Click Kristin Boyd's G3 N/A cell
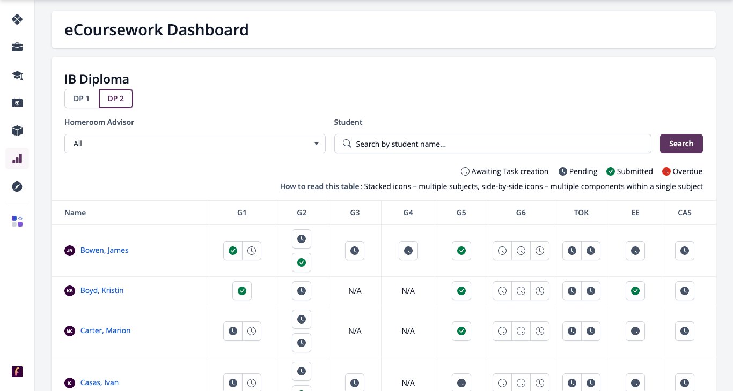The width and height of the screenshot is (733, 391). 355,291
